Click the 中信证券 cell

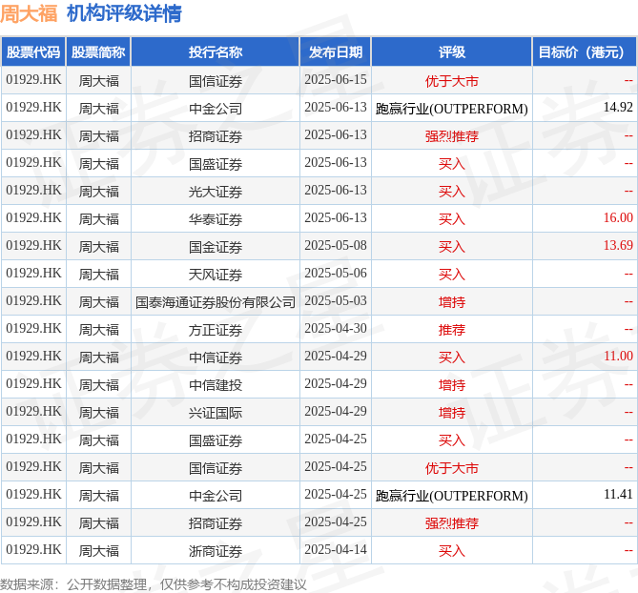(216, 358)
